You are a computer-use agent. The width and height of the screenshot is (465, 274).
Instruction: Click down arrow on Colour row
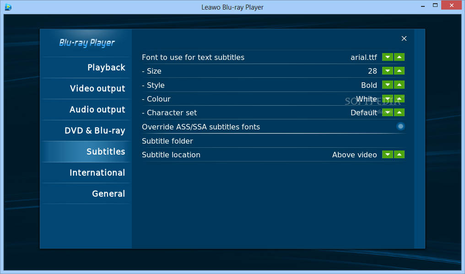pos(387,99)
